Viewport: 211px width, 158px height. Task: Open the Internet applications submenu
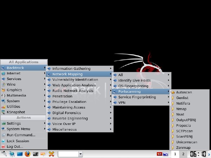(x=24, y=73)
